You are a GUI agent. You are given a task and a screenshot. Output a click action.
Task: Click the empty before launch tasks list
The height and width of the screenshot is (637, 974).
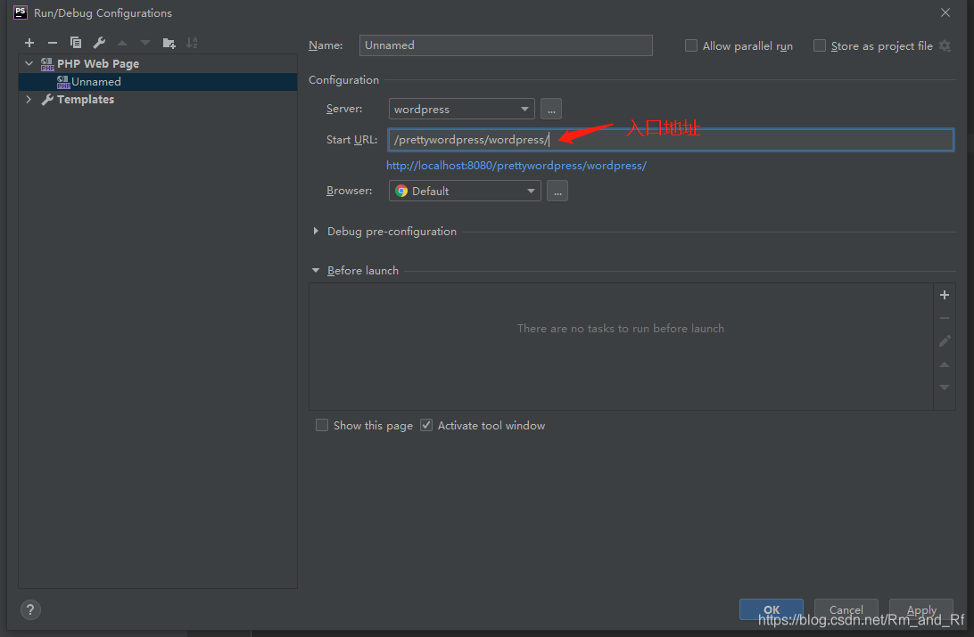point(621,346)
